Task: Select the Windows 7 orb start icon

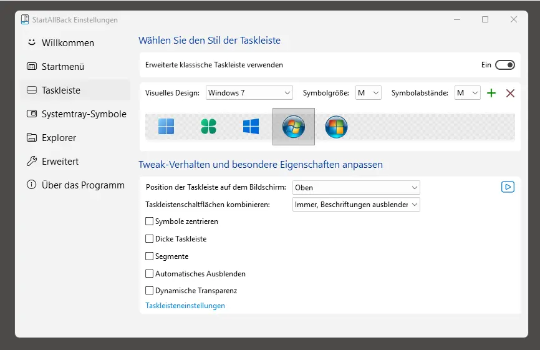Action: [294, 127]
